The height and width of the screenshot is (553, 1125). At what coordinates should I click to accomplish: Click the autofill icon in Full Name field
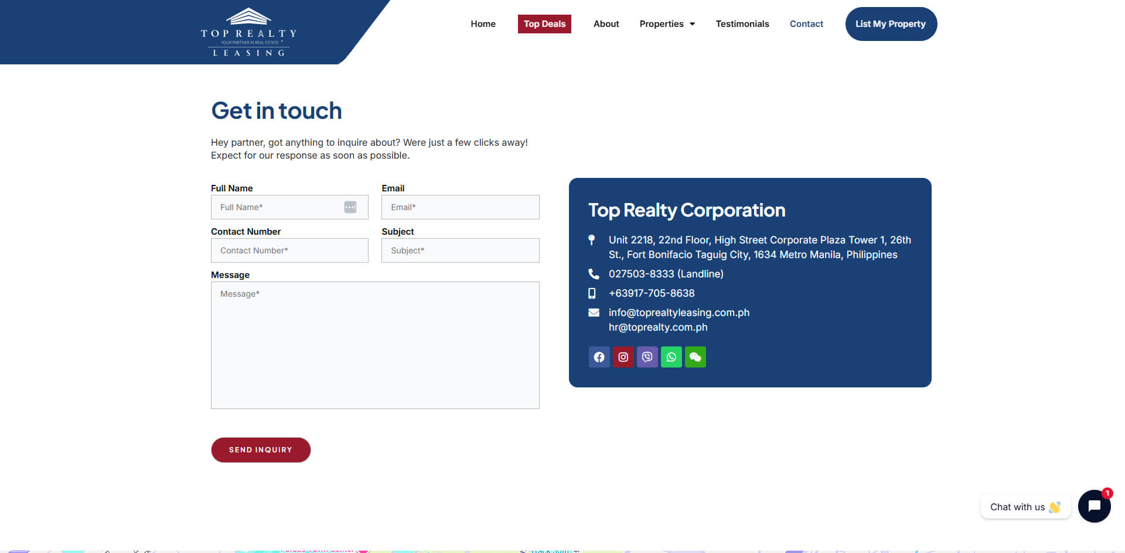(350, 207)
